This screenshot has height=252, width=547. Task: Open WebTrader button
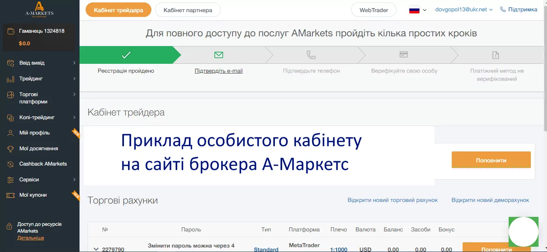[374, 10]
